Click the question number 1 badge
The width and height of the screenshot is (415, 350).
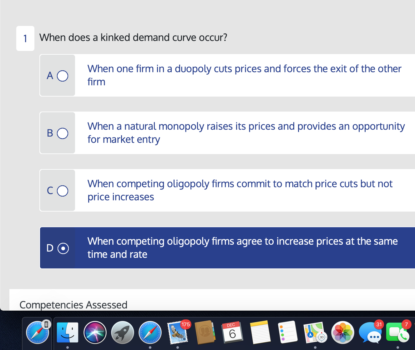tap(25, 38)
